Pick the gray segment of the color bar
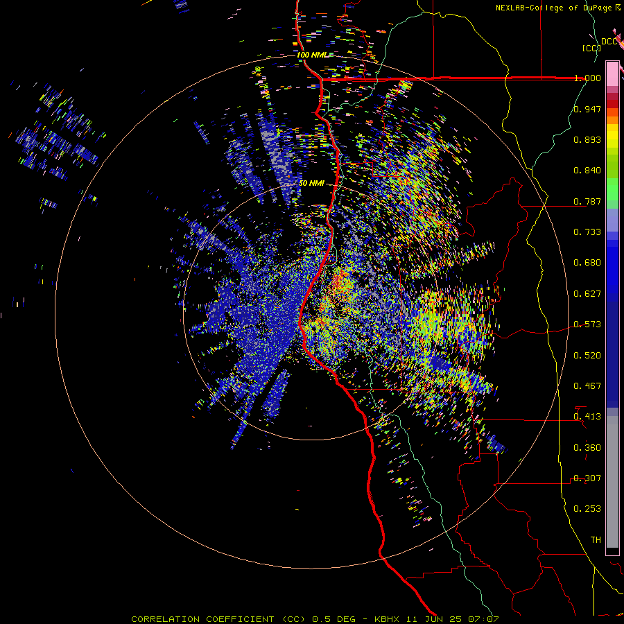624x624 pixels. point(612,482)
